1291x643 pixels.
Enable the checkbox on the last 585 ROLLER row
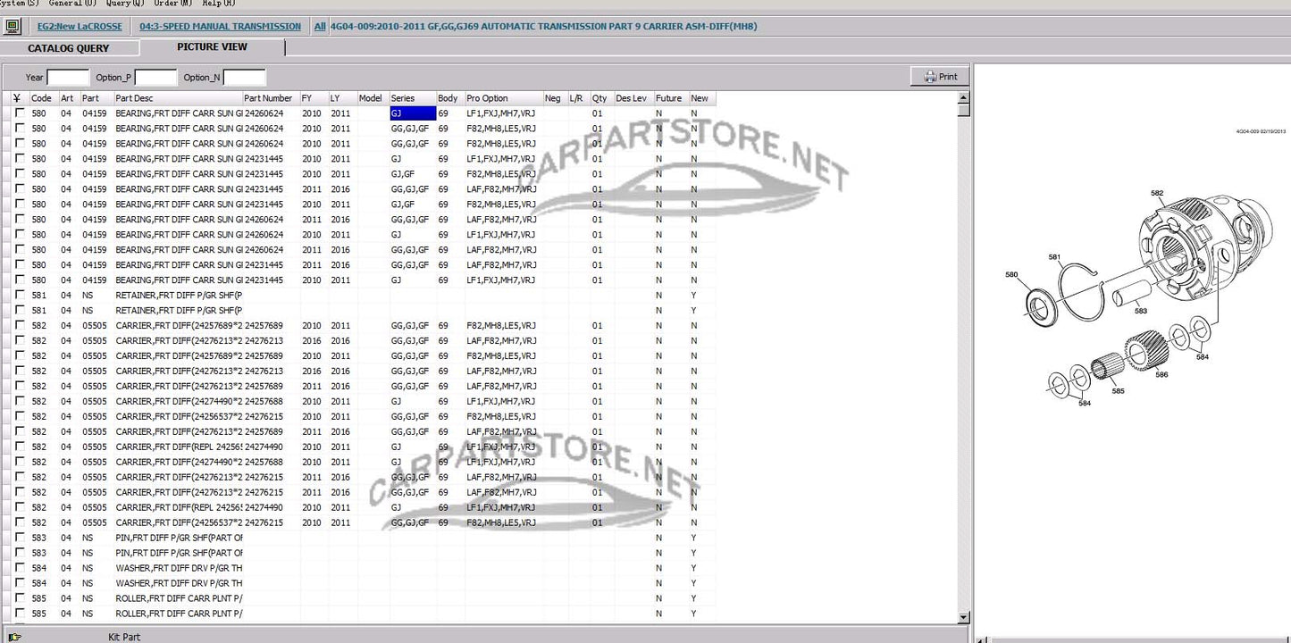click(20, 614)
